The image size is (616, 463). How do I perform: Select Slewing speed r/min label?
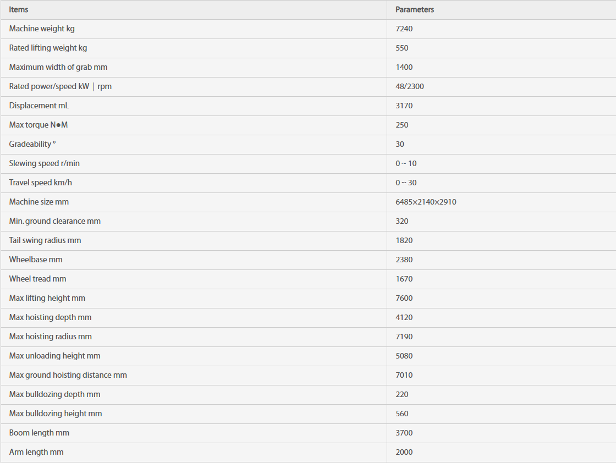click(45, 163)
